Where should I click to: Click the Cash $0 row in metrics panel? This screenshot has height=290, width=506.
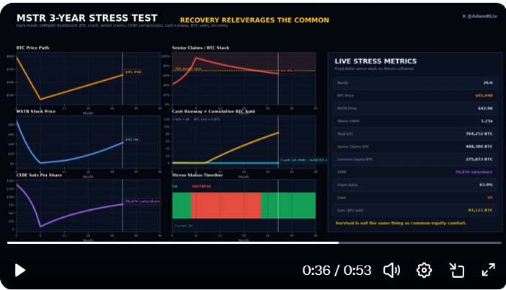coord(414,198)
